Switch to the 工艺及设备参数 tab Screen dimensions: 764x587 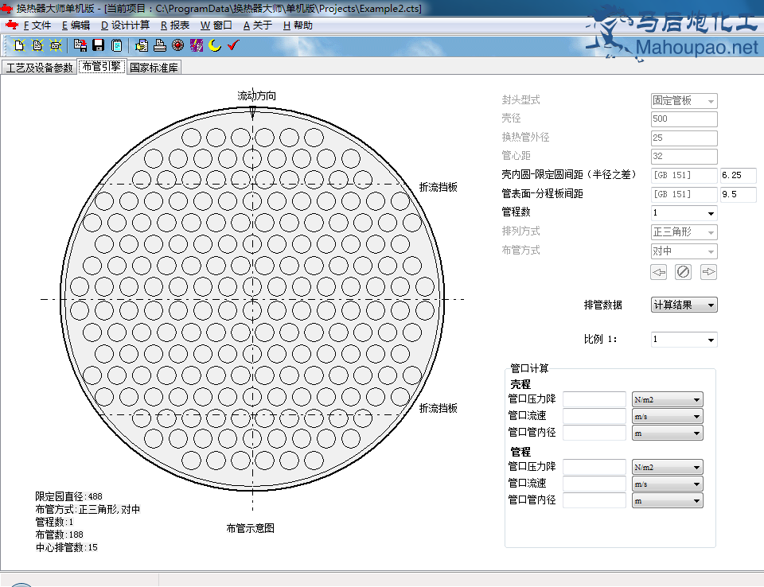(x=39, y=68)
